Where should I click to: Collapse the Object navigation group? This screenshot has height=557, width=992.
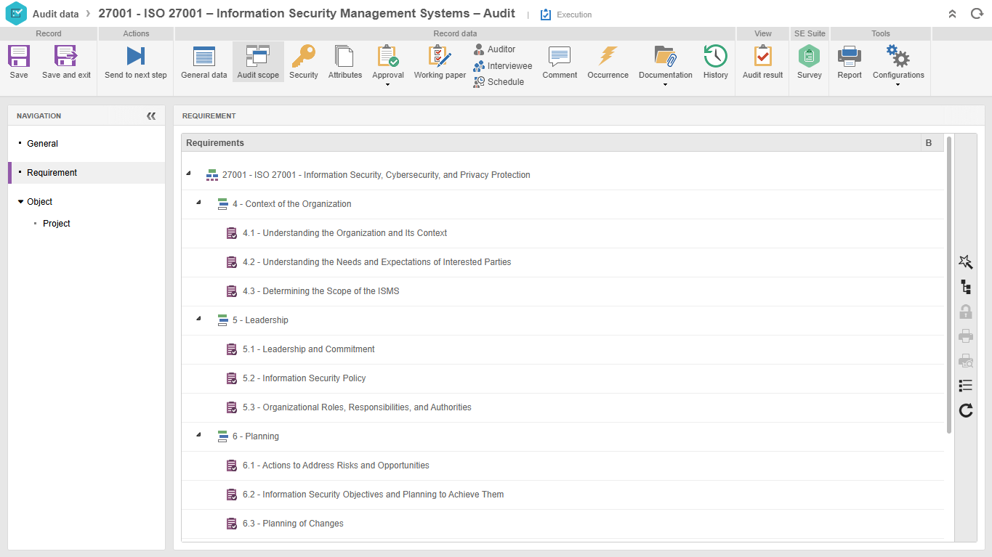click(x=21, y=202)
